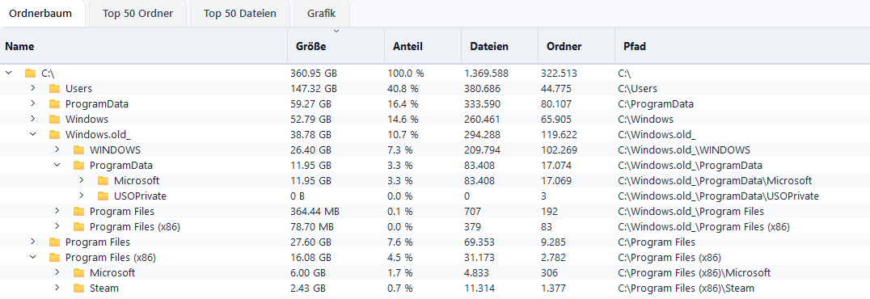Expand the top-level Windows folder
The height and width of the screenshot is (299, 870).
32,119
